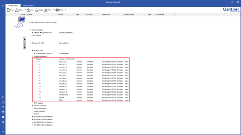The image size is (241, 135).
Task: Expand the System variables node
Action: pyautogui.click(x=32, y=106)
